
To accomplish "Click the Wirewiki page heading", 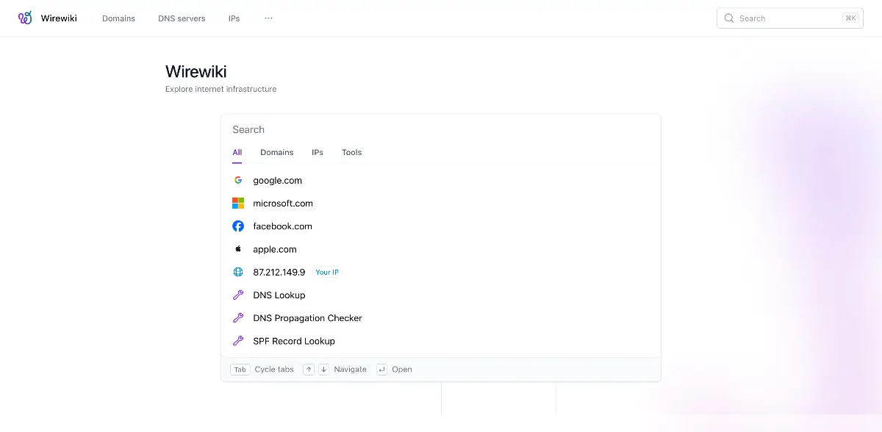I will (x=196, y=71).
